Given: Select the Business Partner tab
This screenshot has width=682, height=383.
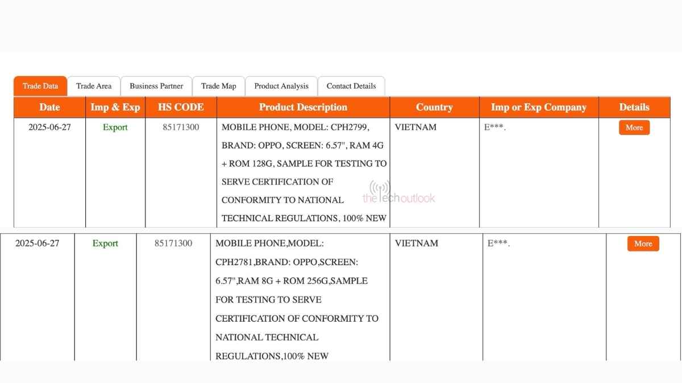Looking at the screenshot, I should tap(156, 86).
